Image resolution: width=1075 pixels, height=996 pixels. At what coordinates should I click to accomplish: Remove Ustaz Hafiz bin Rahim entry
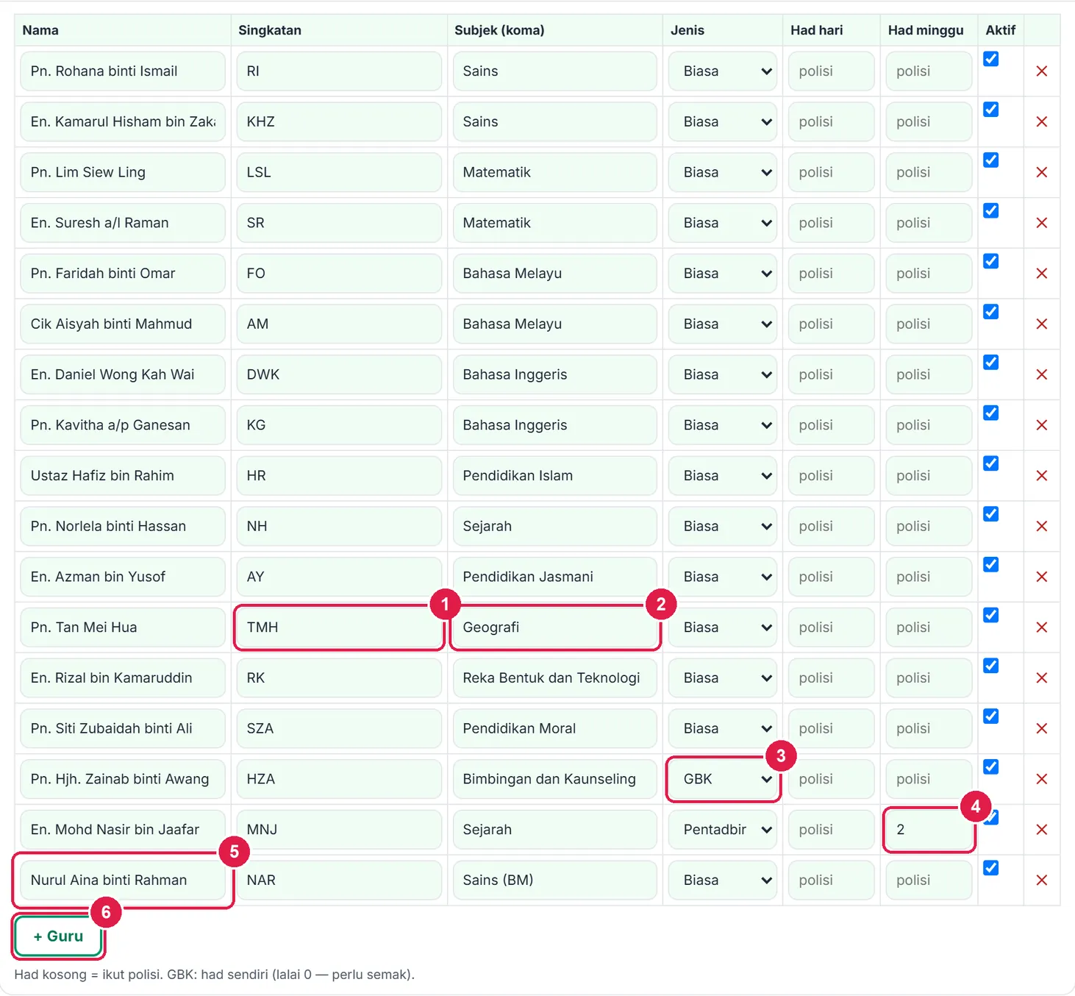pos(1041,475)
